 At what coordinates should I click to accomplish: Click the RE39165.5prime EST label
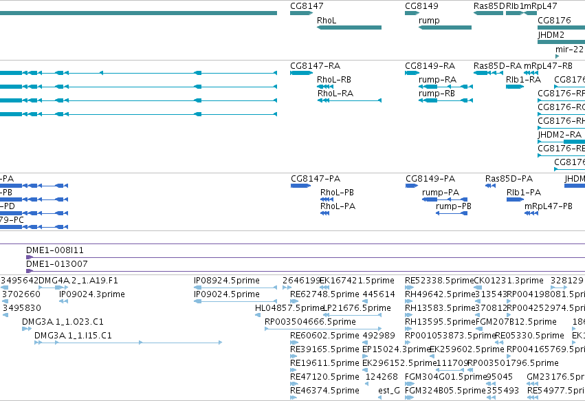click(324, 349)
